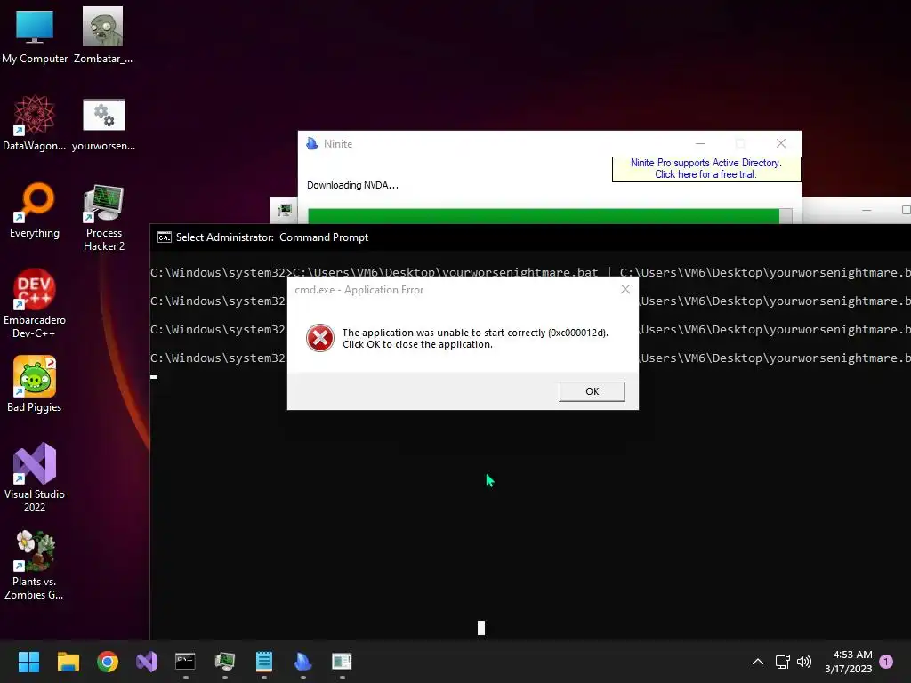Open File Explorer from the taskbar
Image resolution: width=911 pixels, height=683 pixels.
68,662
